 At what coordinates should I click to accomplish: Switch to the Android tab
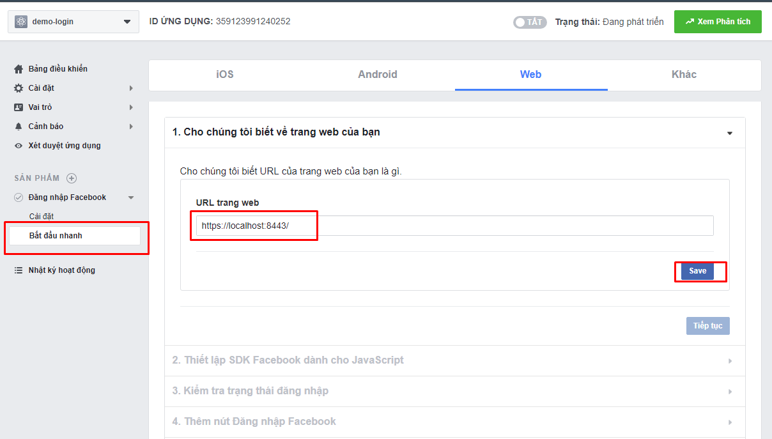378,75
